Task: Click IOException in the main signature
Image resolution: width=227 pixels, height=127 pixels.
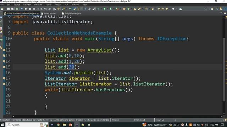Action: click(172, 38)
